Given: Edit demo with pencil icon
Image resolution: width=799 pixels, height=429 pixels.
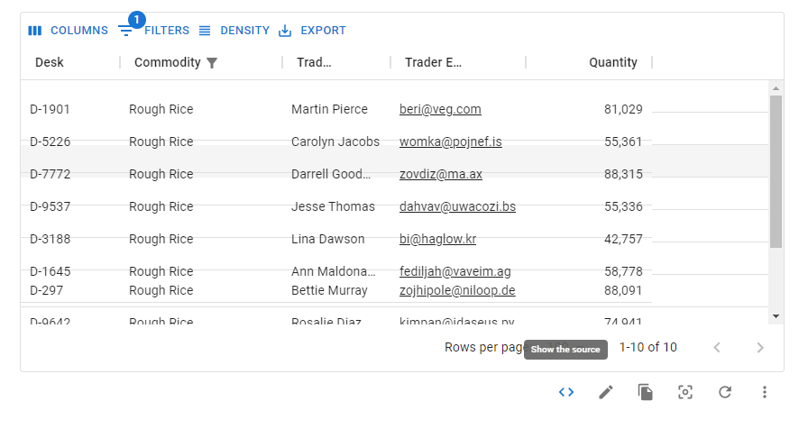Looking at the screenshot, I should 606,392.
